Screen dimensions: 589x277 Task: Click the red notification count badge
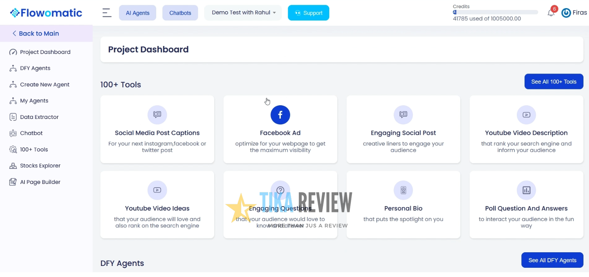pyautogui.click(x=554, y=9)
